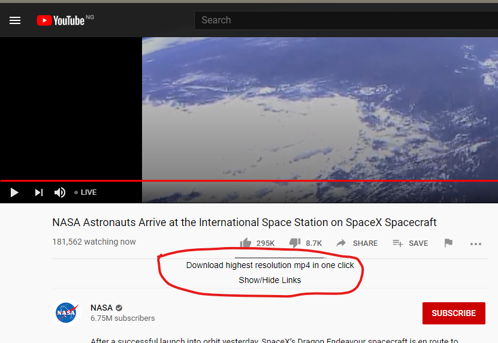The width and height of the screenshot is (498, 343).
Task: Open the NASA channel avatar
Action: (66, 312)
